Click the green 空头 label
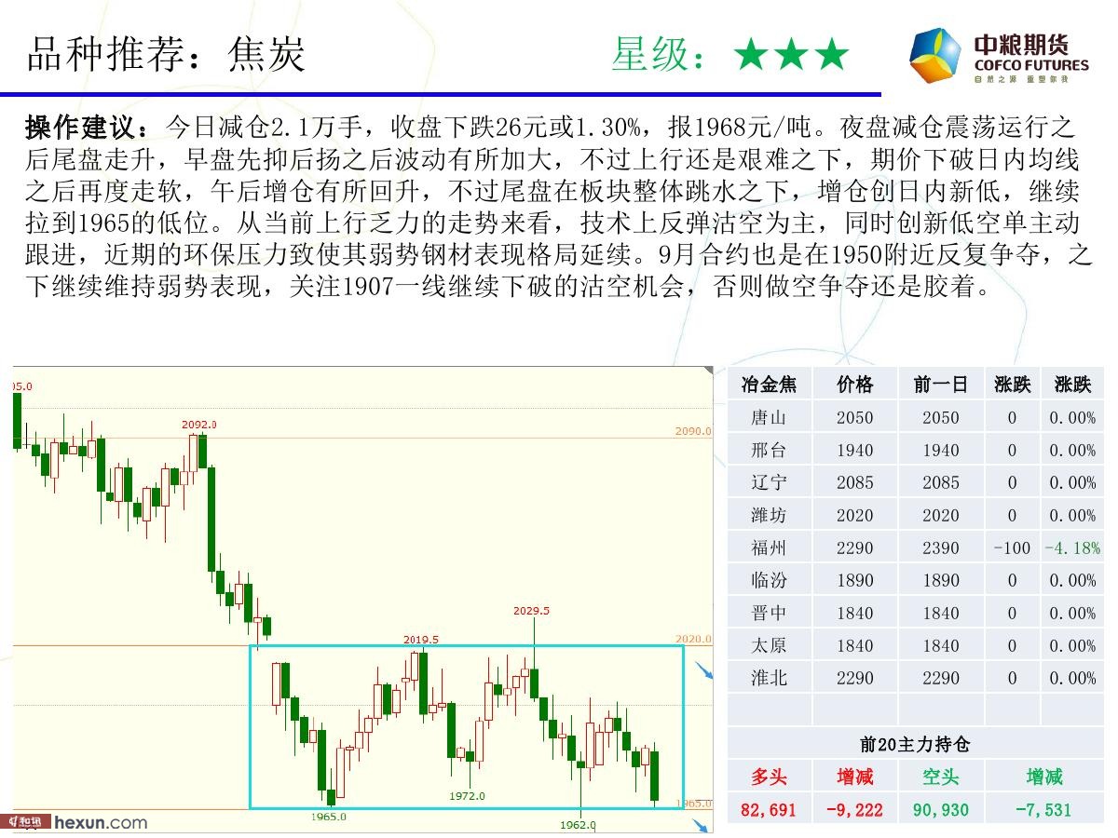1118x838 pixels. (x=940, y=777)
